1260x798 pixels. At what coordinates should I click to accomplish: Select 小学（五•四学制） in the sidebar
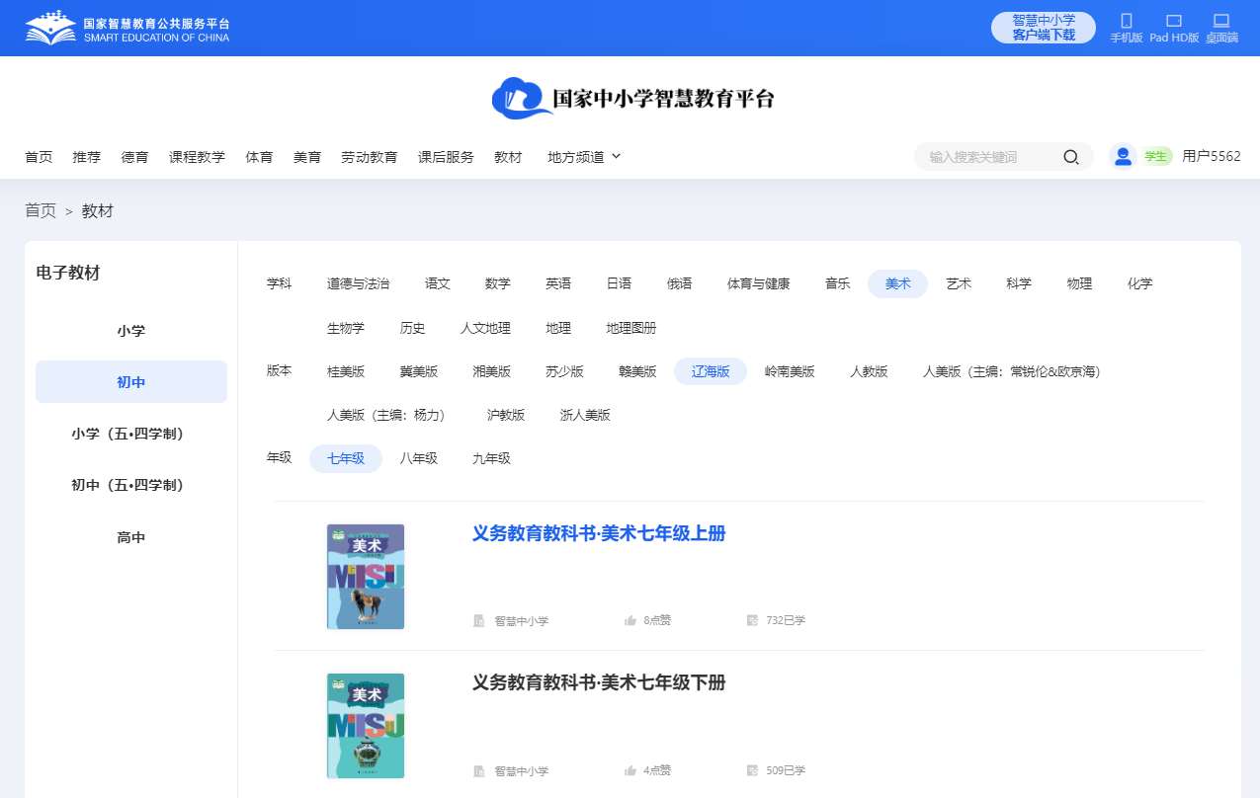[x=131, y=434]
